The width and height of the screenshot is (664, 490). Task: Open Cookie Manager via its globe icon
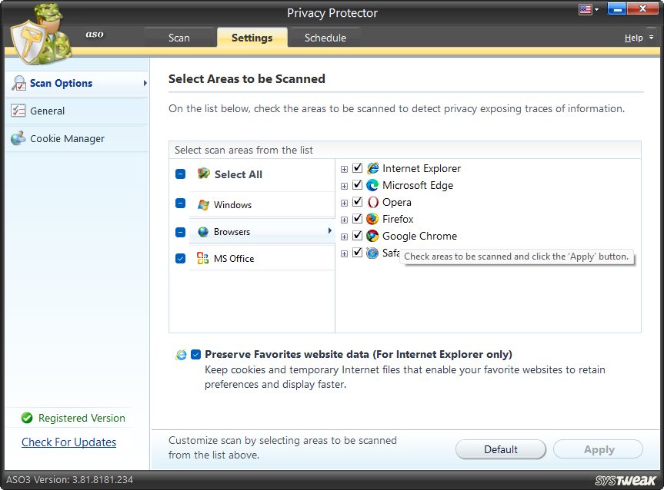tap(18, 138)
